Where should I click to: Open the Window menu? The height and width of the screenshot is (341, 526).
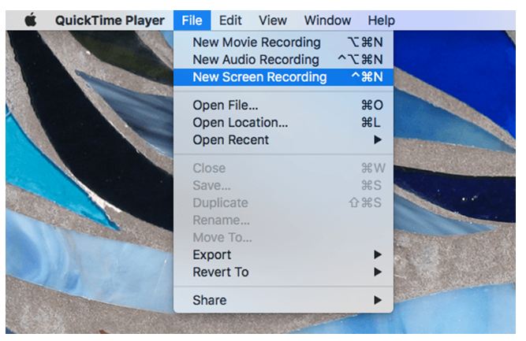click(327, 20)
